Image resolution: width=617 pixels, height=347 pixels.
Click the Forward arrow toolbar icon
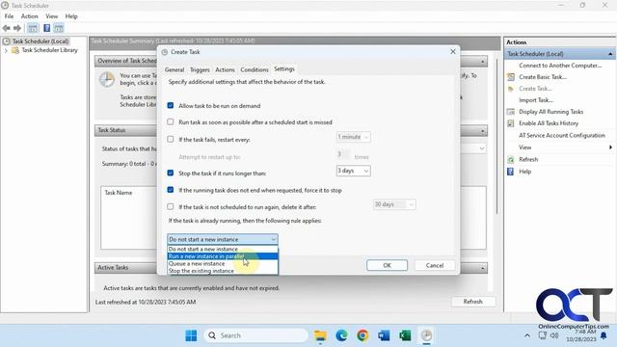(17, 28)
